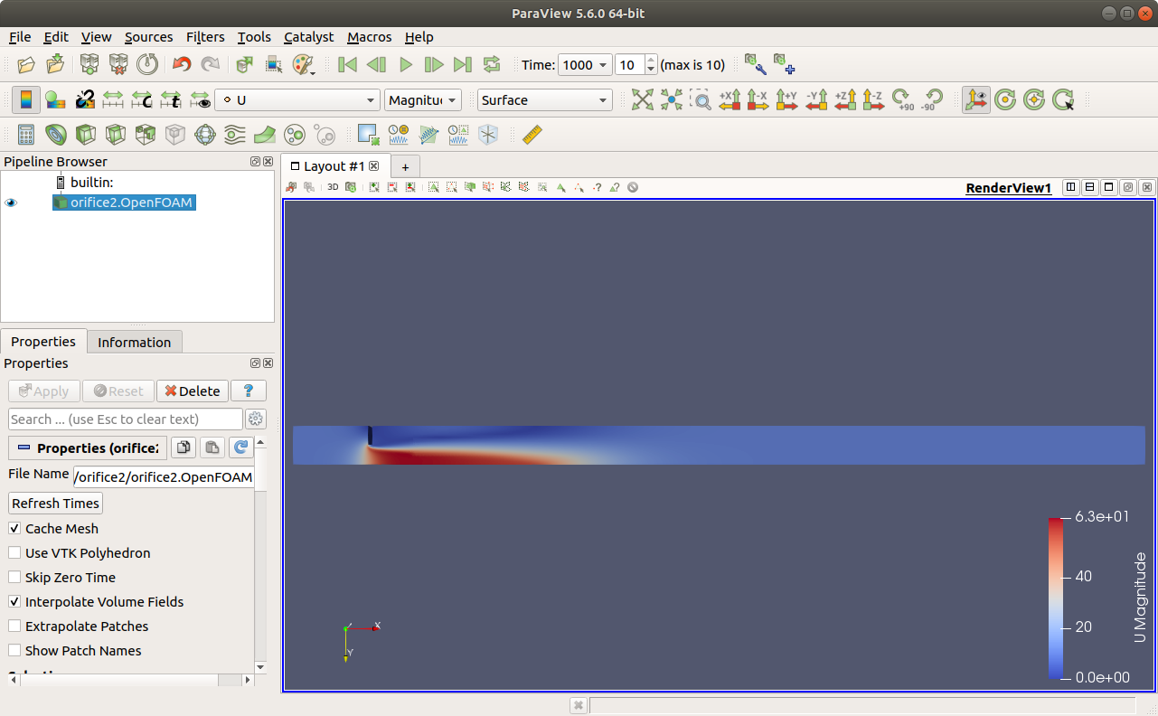The width and height of the screenshot is (1158, 716).
Task: Click the Connect to server icon
Action: pyautogui.click(x=89, y=64)
